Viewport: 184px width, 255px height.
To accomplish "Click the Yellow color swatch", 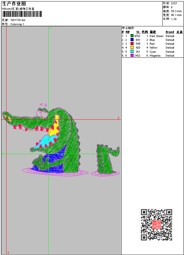I will [x=132, y=47].
